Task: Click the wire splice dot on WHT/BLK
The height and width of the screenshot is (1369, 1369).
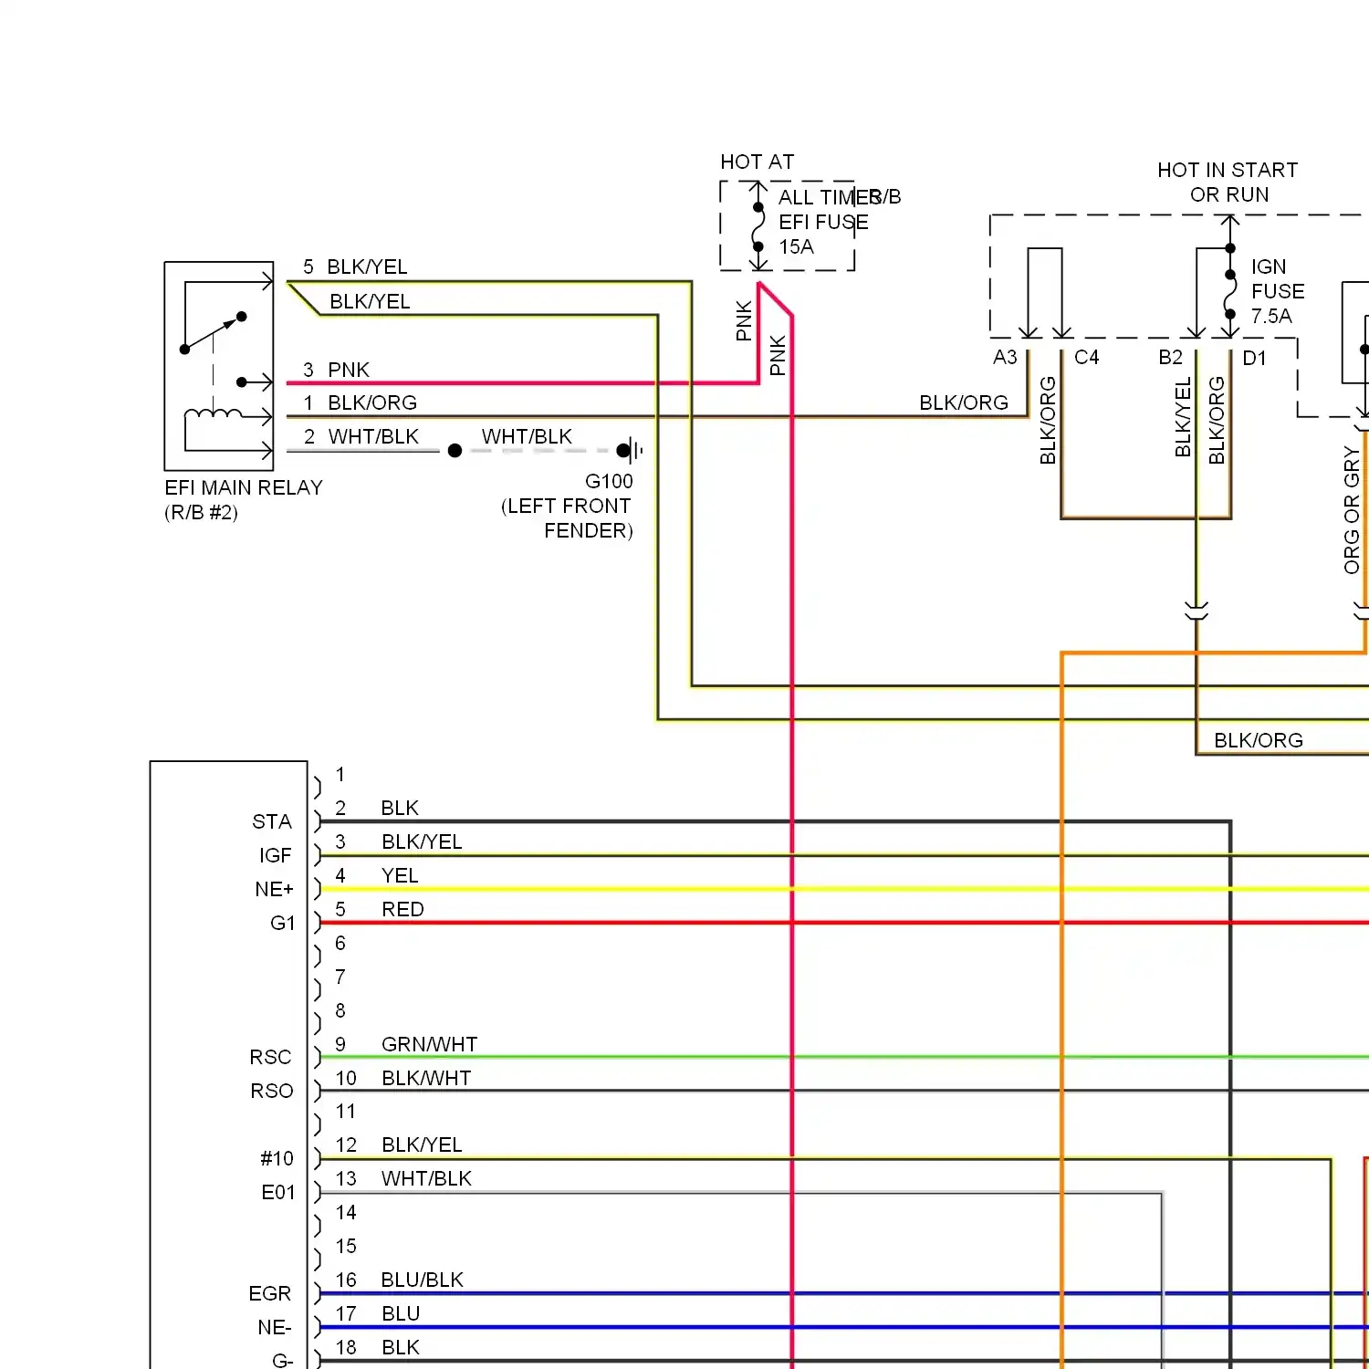Action: pos(455,450)
